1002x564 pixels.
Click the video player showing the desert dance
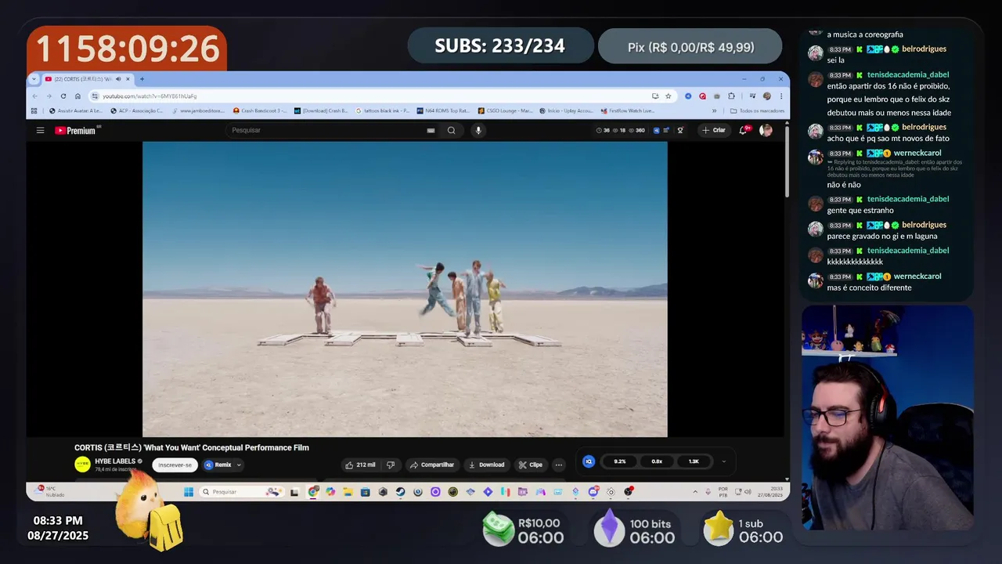click(x=405, y=289)
